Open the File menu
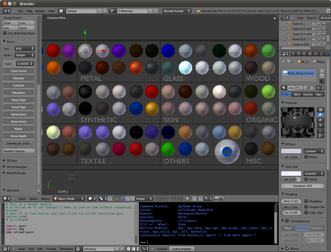 21,11
